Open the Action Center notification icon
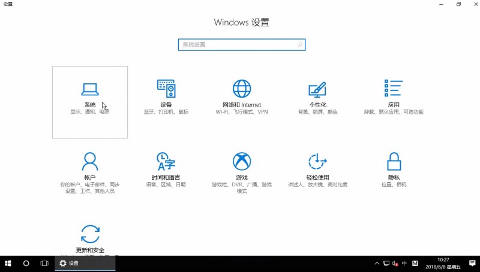The image size is (480, 272). [x=472, y=264]
